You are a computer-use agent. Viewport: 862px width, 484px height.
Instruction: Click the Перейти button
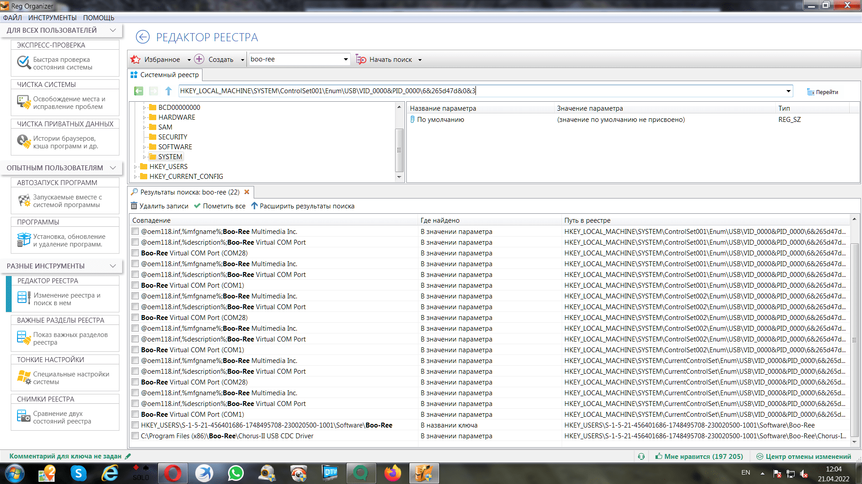(822, 92)
